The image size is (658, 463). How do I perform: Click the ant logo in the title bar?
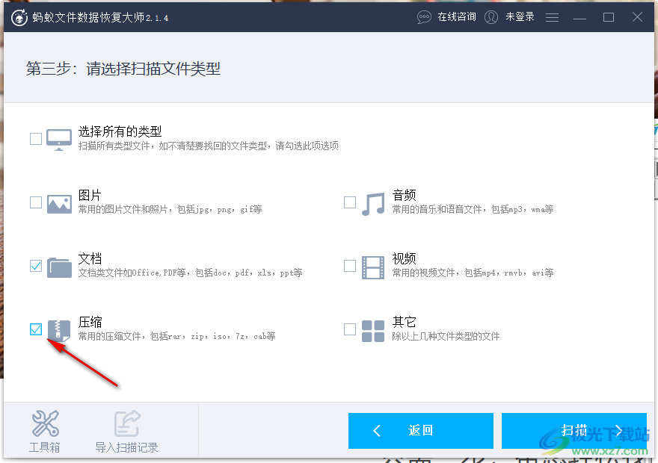tap(19, 16)
